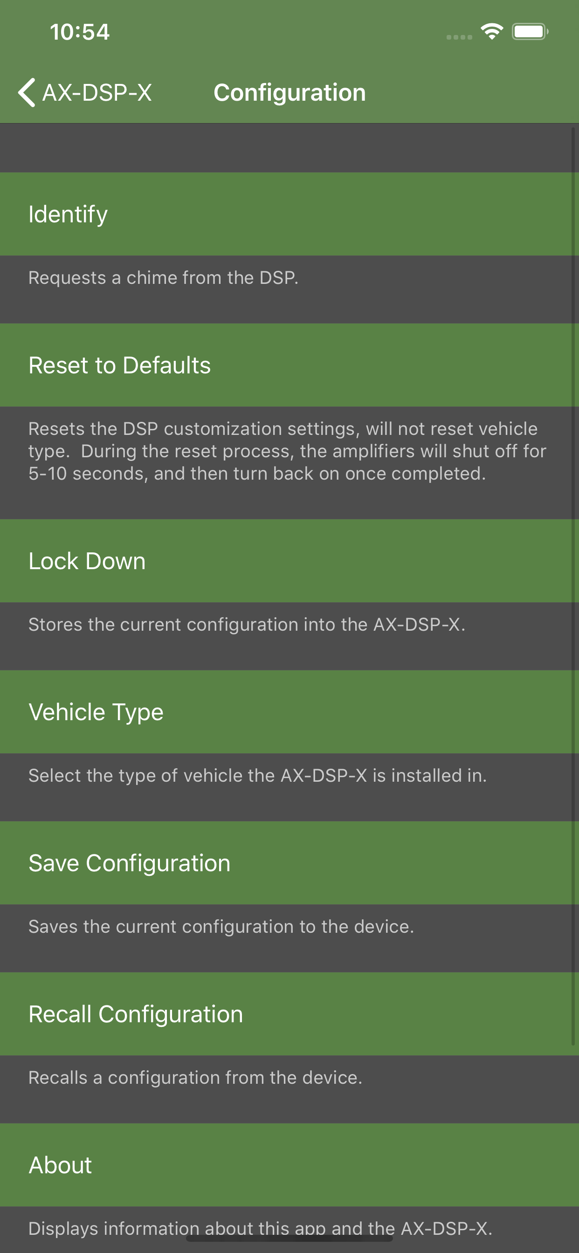Viewport: 579px width, 1253px height.
Task: Tap the home indicator bar
Action: click(289, 1238)
